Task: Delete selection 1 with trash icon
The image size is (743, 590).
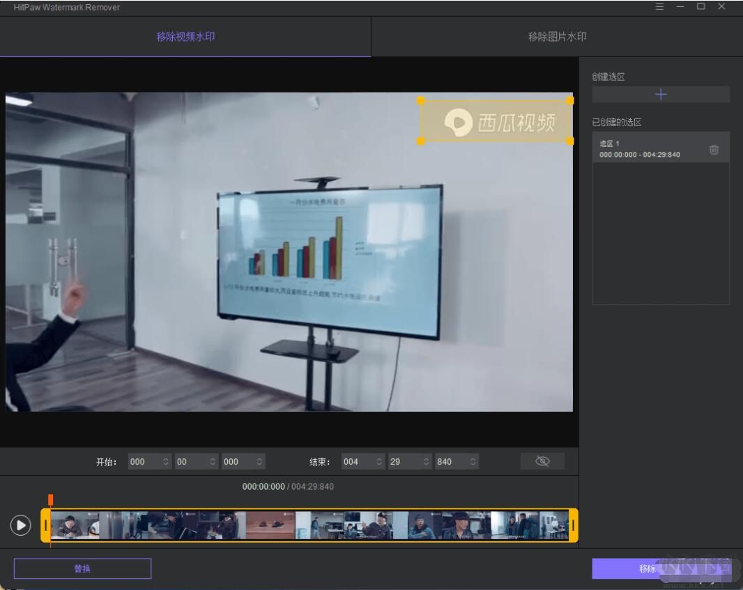Action: pyautogui.click(x=714, y=150)
